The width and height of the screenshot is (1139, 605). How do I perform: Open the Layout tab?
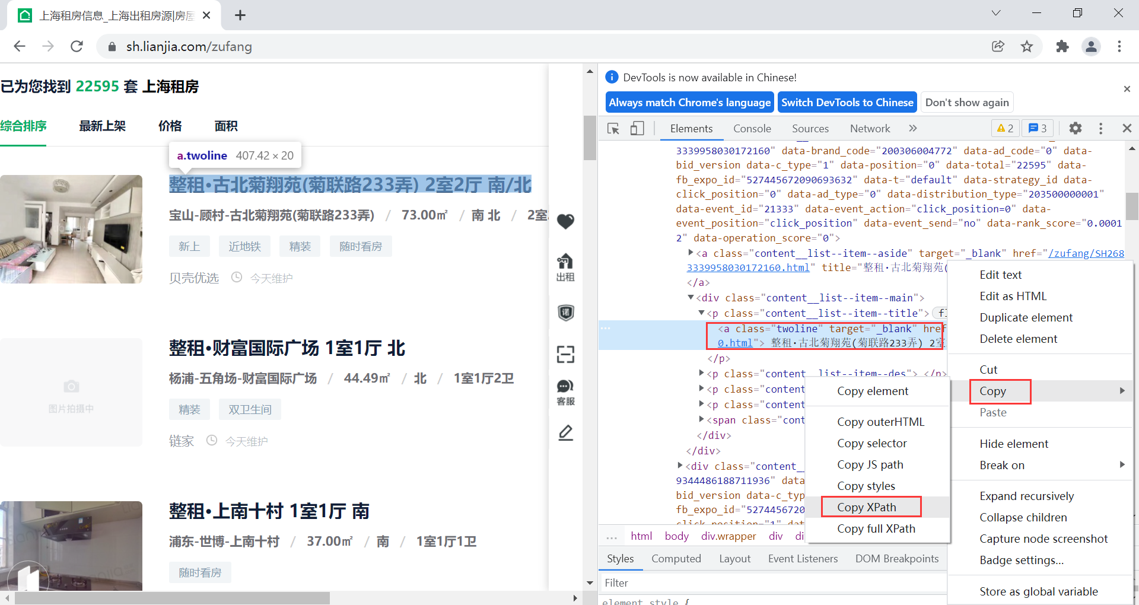coord(734,558)
